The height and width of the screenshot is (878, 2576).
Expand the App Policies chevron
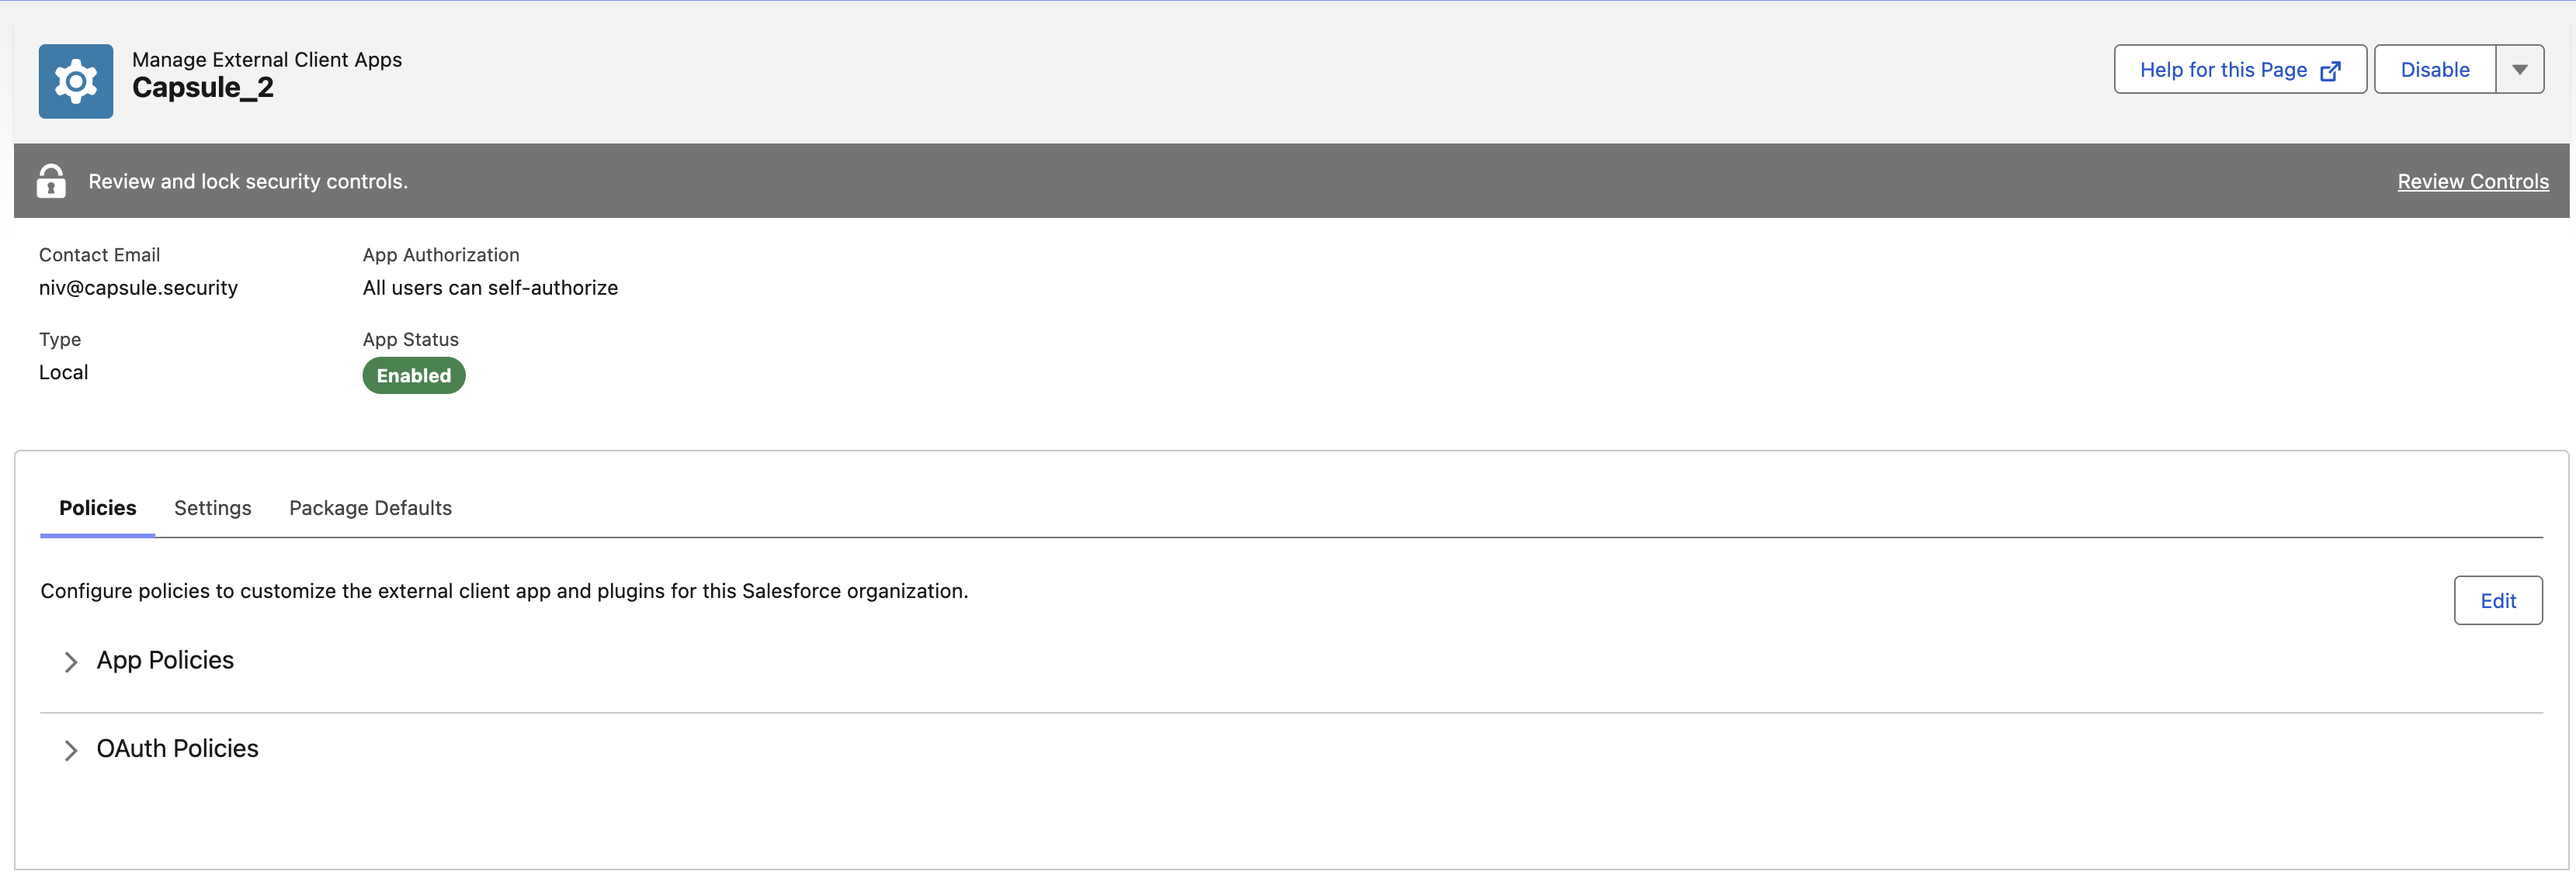[70, 662]
